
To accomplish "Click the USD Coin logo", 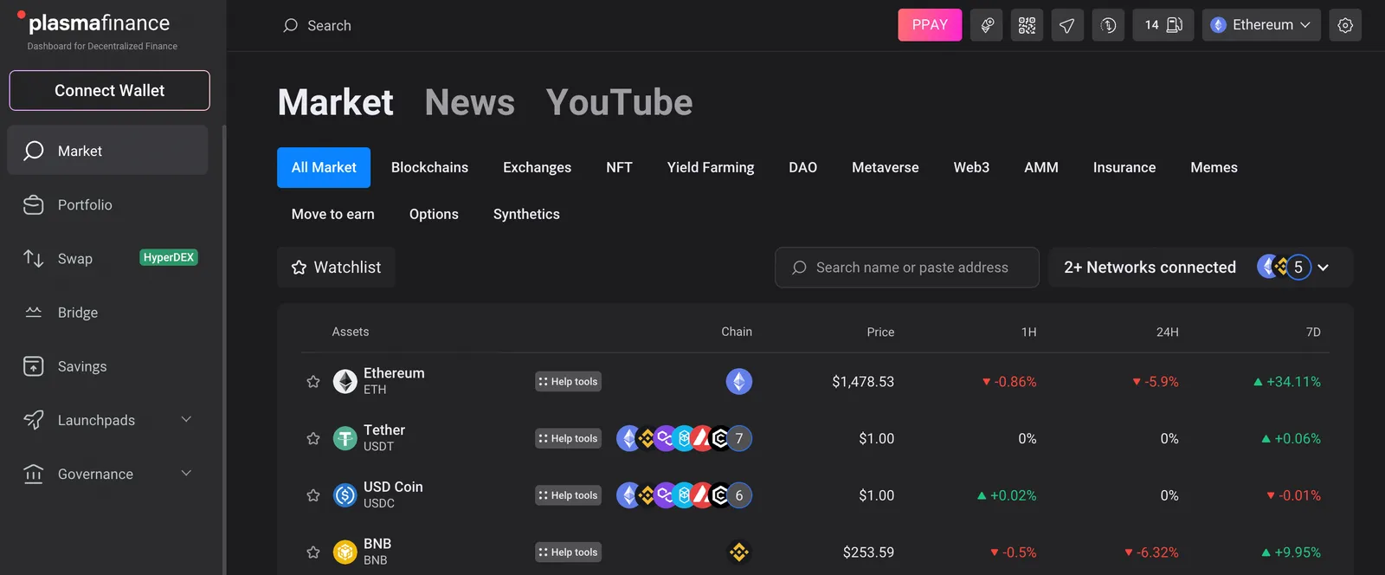I will tap(345, 495).
